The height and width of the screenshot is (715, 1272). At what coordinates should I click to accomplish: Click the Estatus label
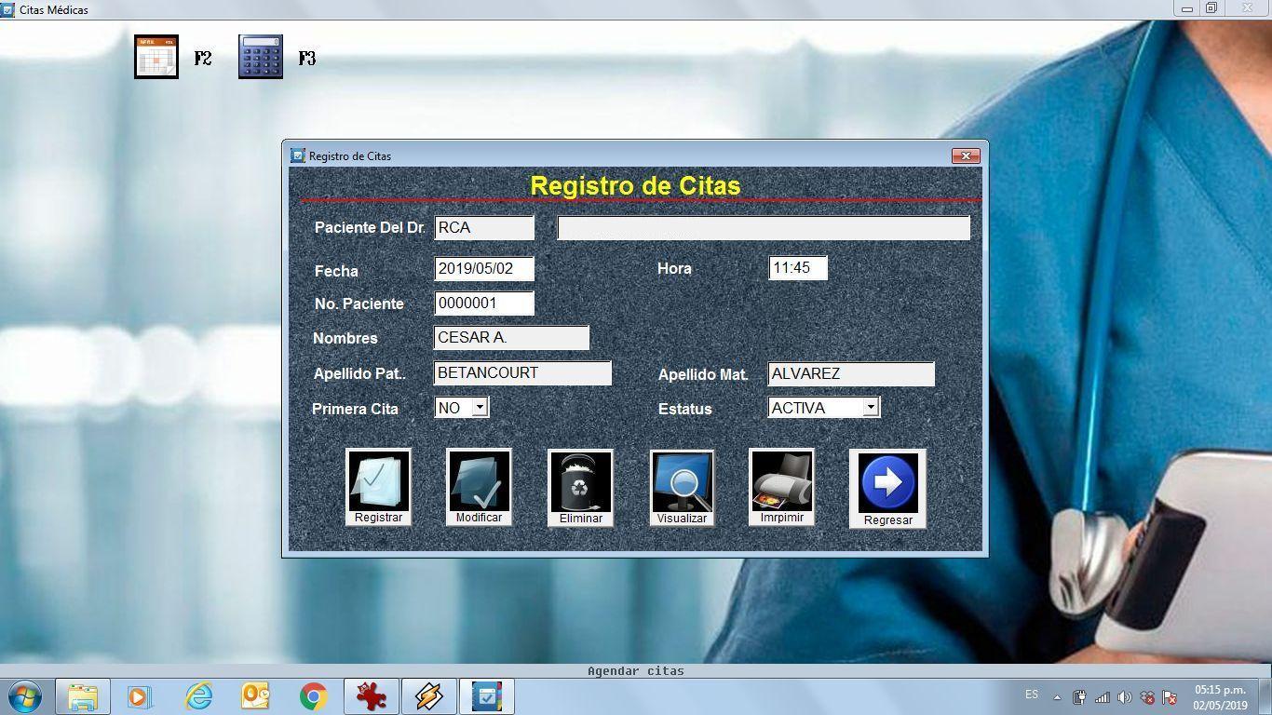[684, 409]
